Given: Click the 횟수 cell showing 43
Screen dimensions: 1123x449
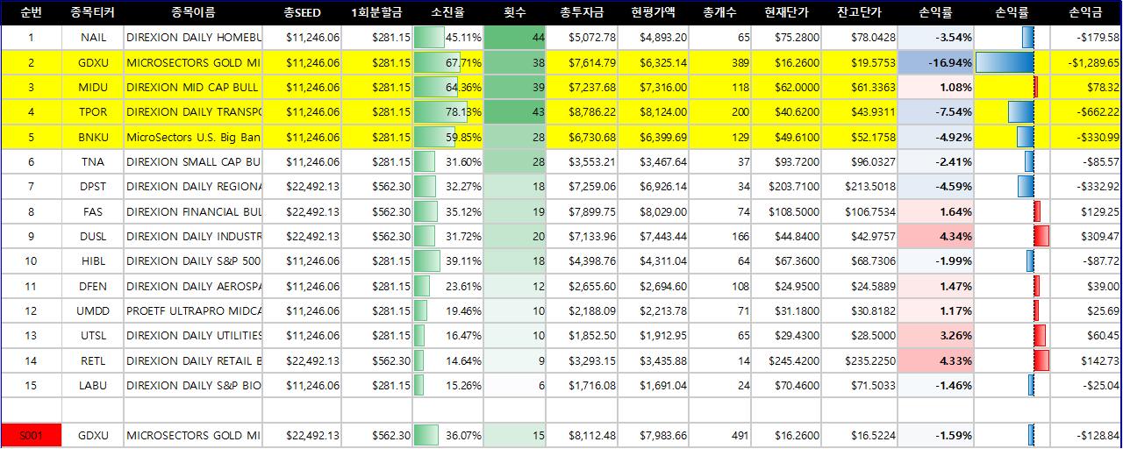Looking at the screenshot, I should tap(515, 112).
